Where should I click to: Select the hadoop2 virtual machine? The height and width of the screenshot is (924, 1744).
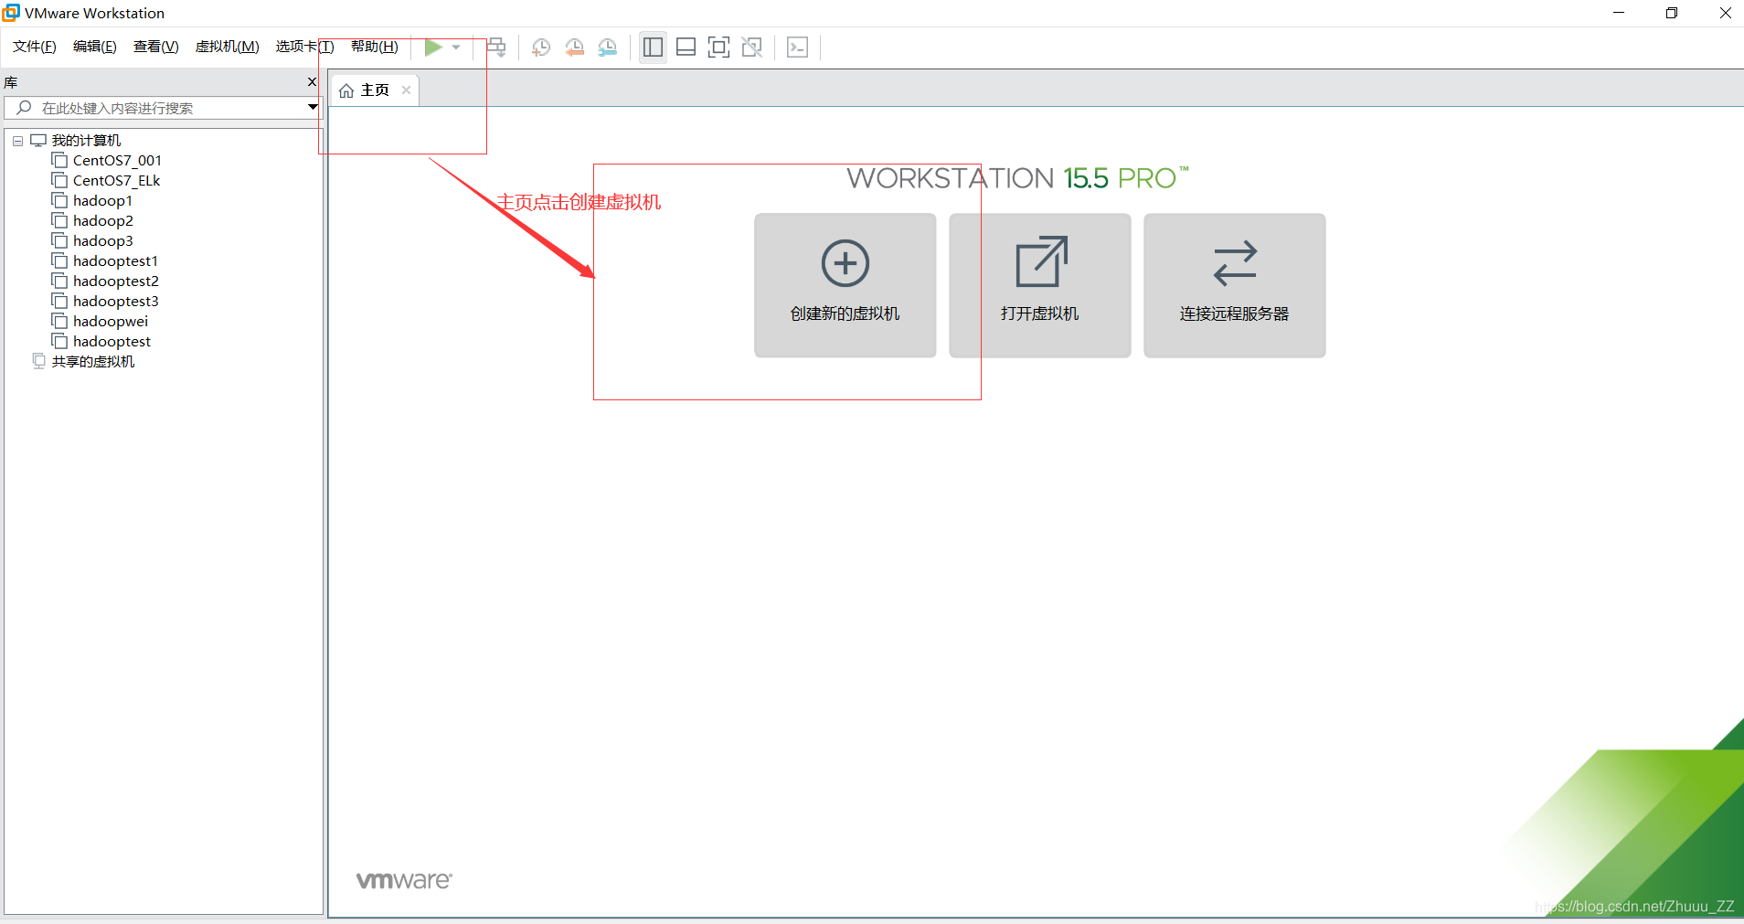pyautogui.click(x=103, y=221)
